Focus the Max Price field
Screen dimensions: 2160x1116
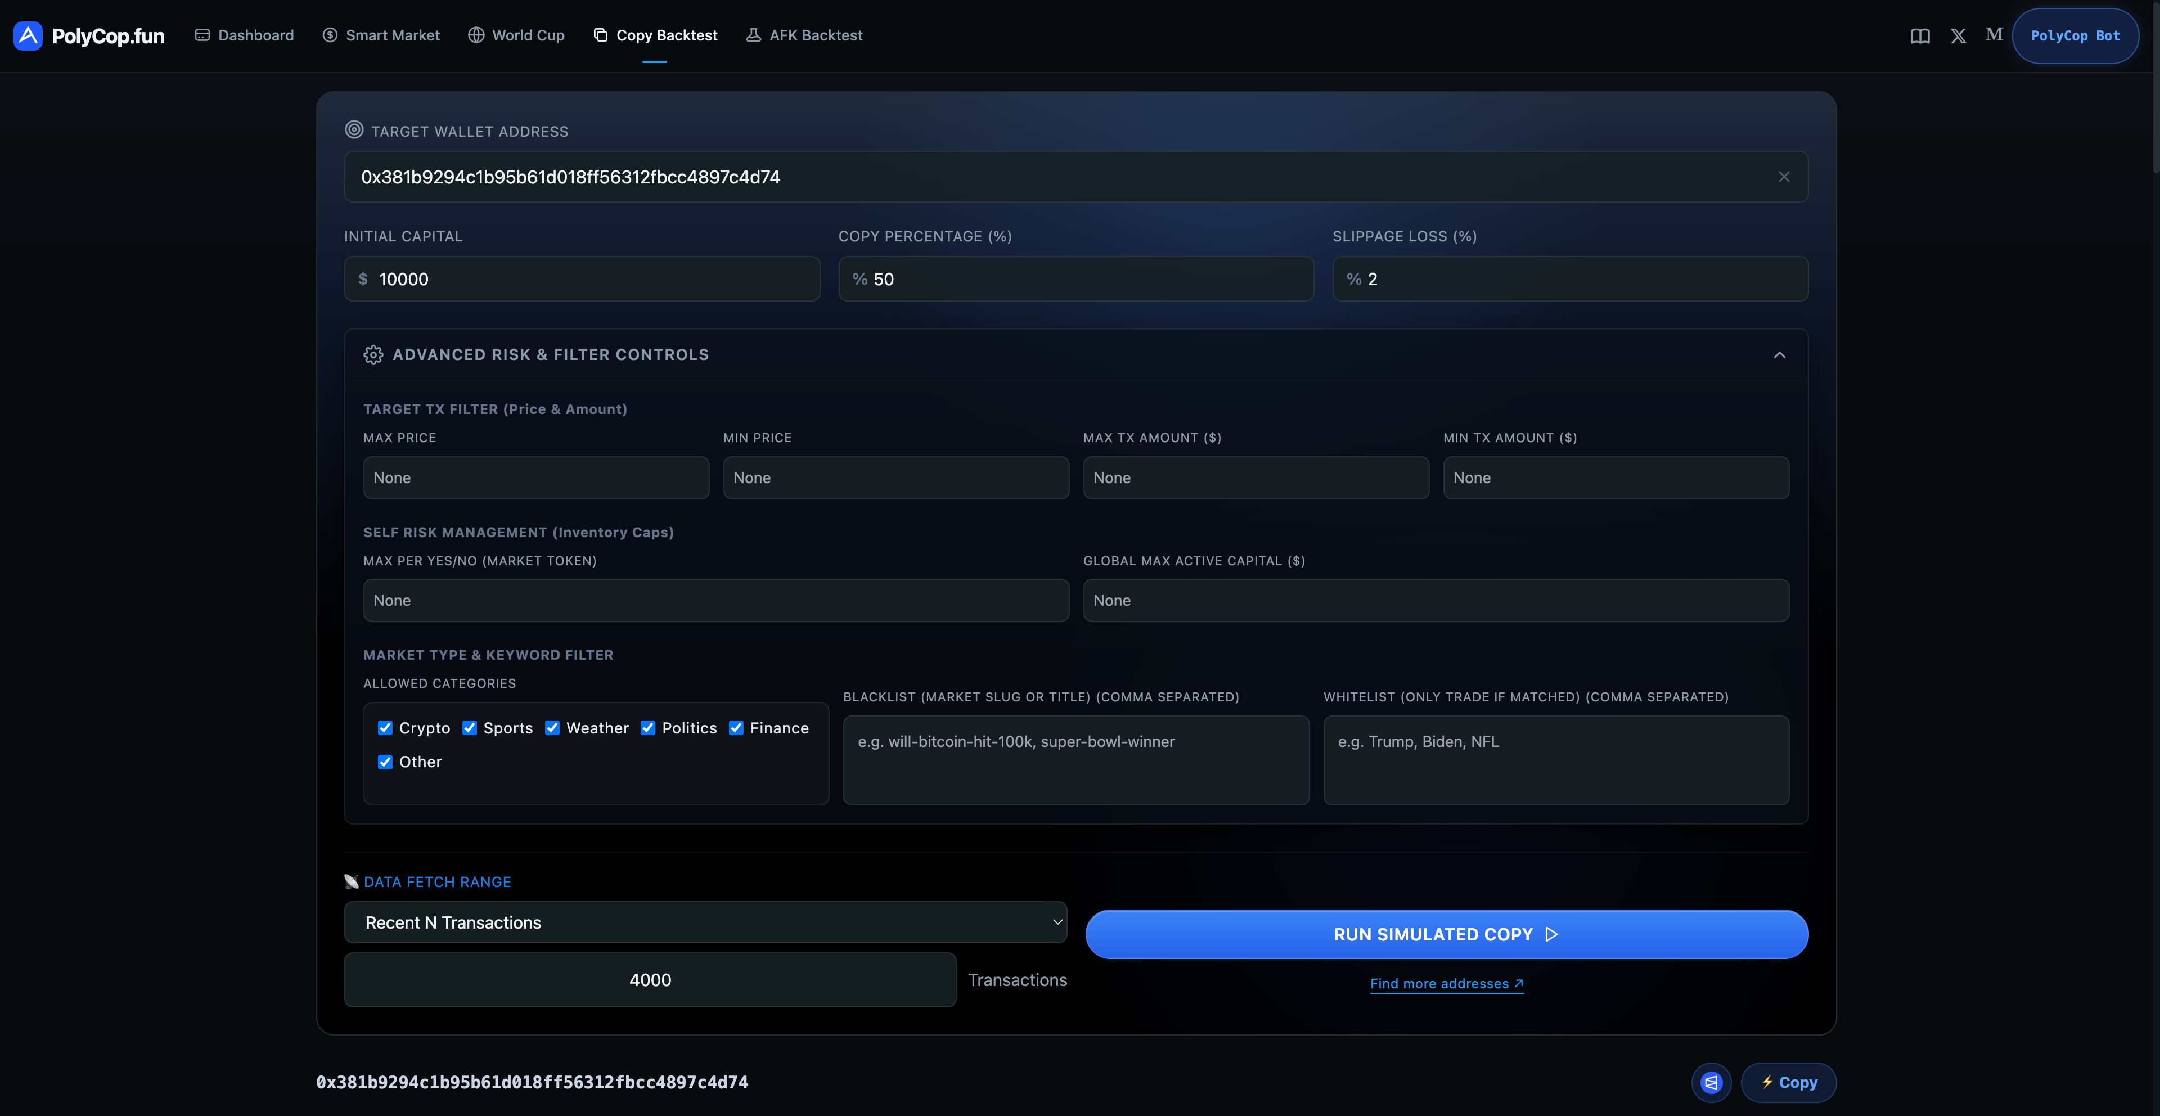coord(536,478)
